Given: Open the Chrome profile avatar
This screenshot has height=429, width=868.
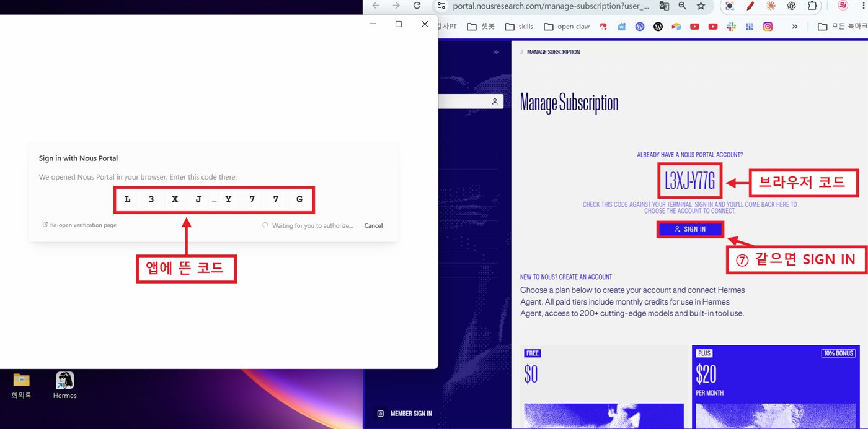Looking at the screenshot, I should click(x=843, y=6).
